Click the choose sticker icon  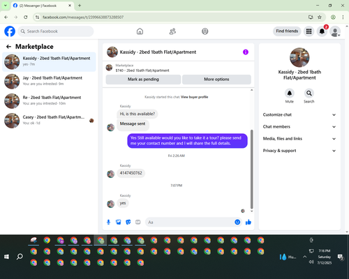(128, 223)
